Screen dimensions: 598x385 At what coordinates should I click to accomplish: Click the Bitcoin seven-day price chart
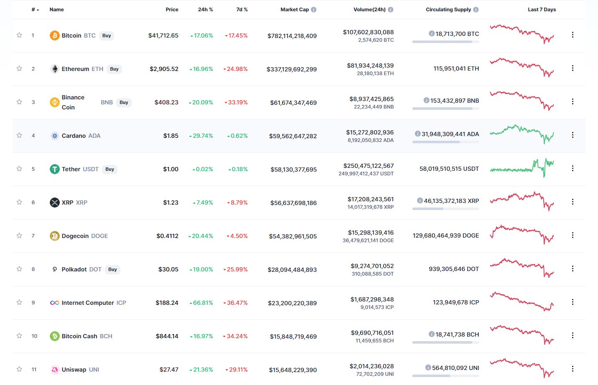pos(522,35)
